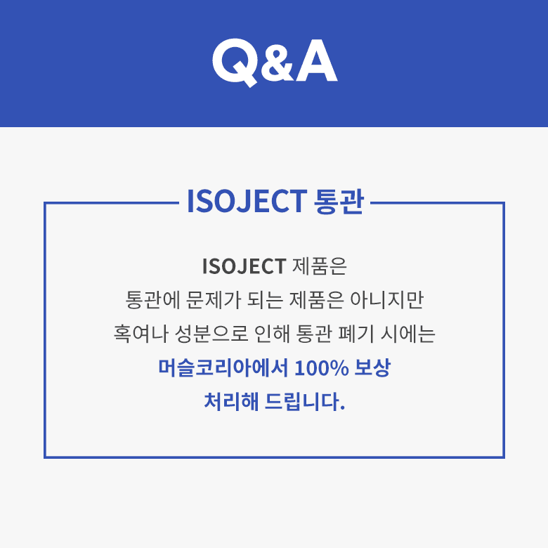The image size is (548, 548).
Task: Click the blue 100% text
Action: click(322, 368)
